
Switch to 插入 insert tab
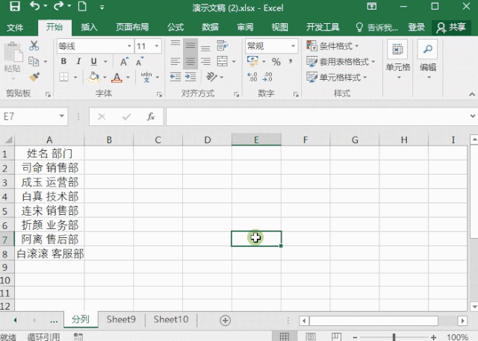point(89,28)
